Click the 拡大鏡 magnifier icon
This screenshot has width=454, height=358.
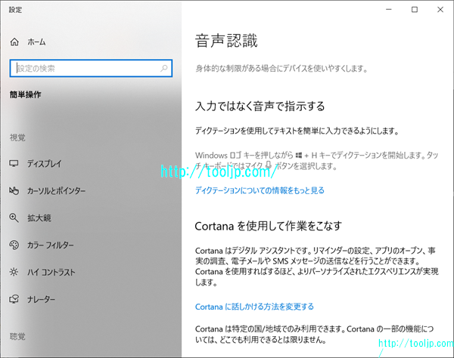[14, 218]
